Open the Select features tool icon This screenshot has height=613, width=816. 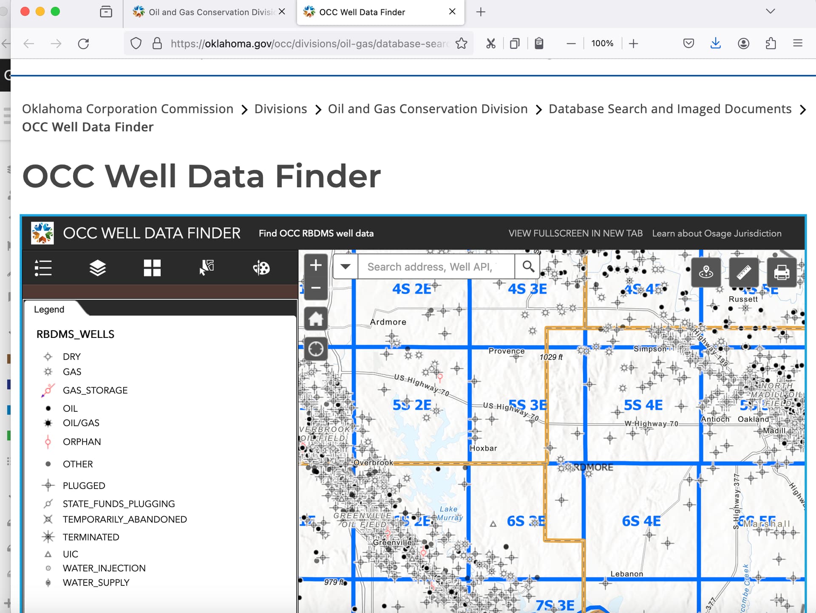click(x=207, y=268)
